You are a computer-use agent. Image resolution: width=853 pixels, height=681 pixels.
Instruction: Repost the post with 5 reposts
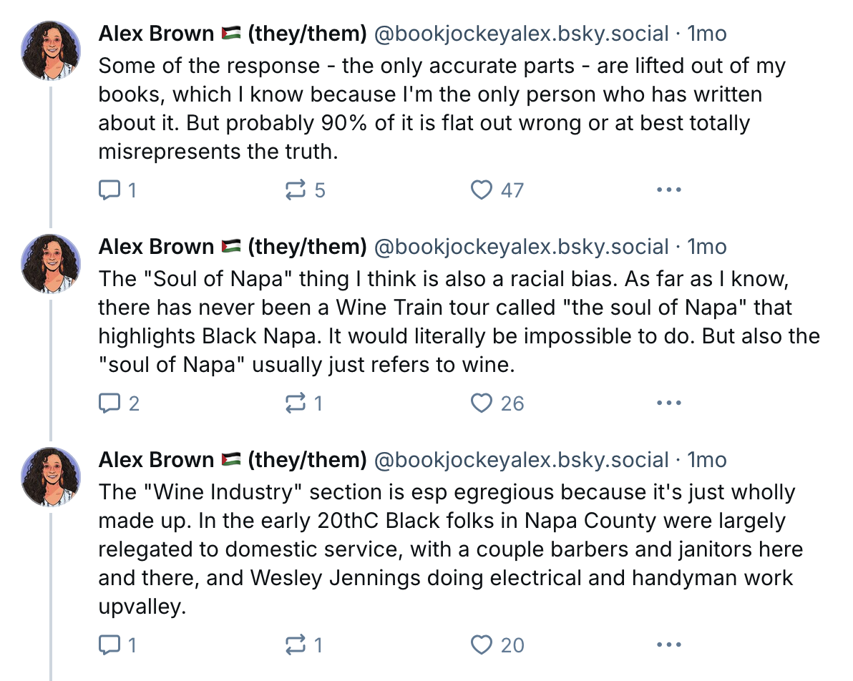[295, 190]
